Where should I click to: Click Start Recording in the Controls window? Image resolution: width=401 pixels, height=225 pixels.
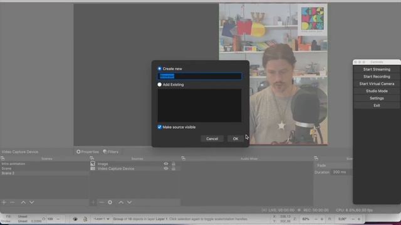[377, 76]
